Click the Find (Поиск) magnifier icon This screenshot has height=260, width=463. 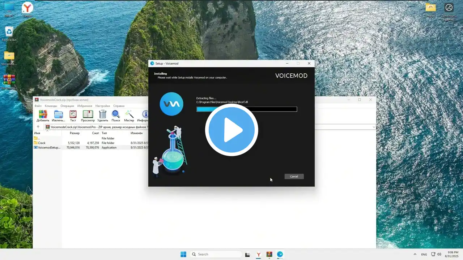point(116,115)
